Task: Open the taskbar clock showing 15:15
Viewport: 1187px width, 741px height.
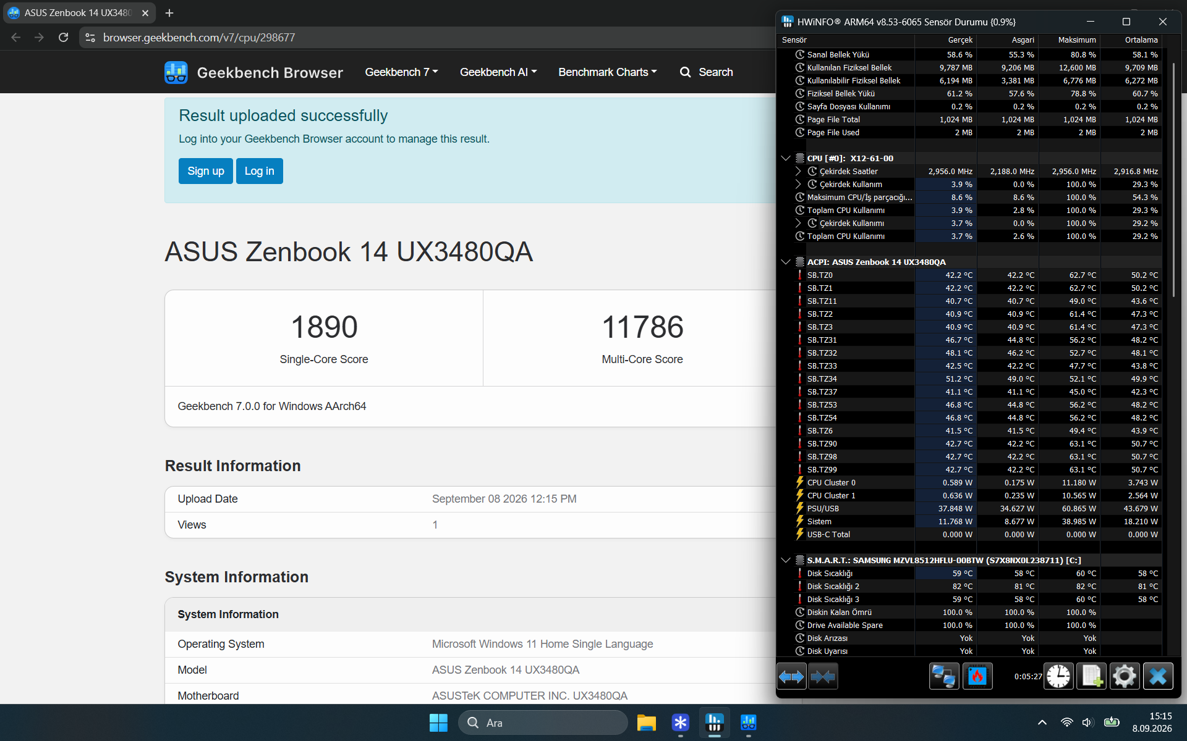Action: point(1152,722)
